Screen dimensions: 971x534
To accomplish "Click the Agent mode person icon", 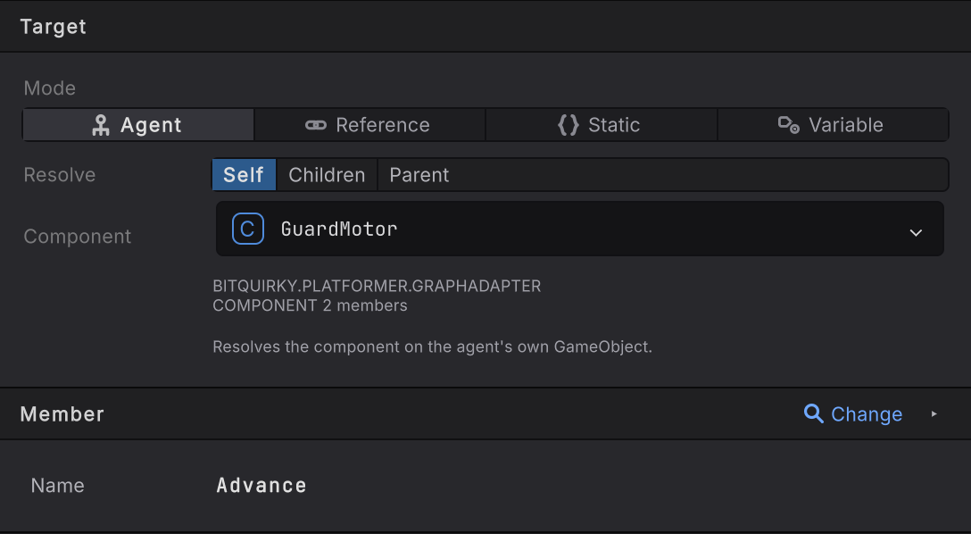I will (x=100, y=125).
